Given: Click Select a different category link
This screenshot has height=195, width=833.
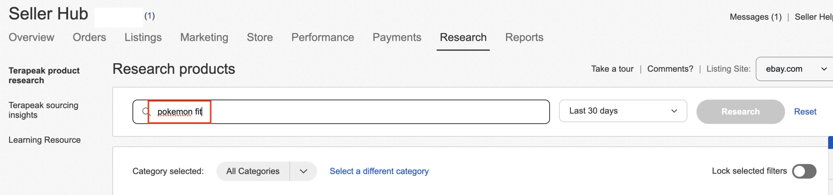Looking at the screenshot, I should [x=379, y=171].
